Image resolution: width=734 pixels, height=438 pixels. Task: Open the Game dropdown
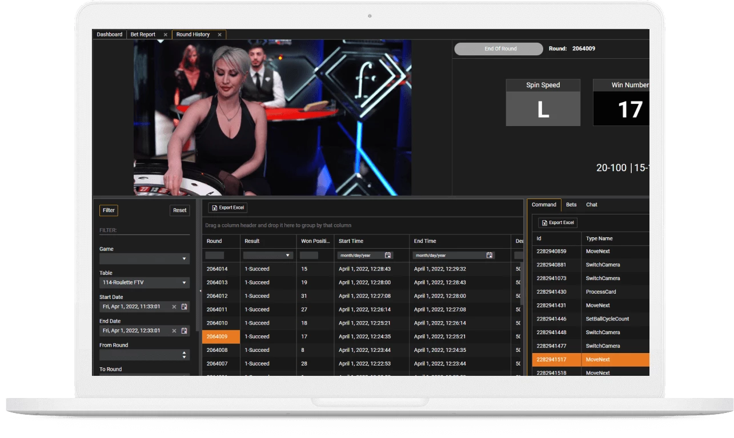coord(184,258)
